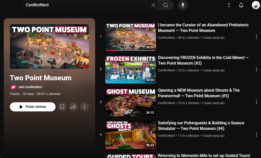Open the notifications bell
The width and height of the screenshot is (261, 158).
tap(241, 5)
